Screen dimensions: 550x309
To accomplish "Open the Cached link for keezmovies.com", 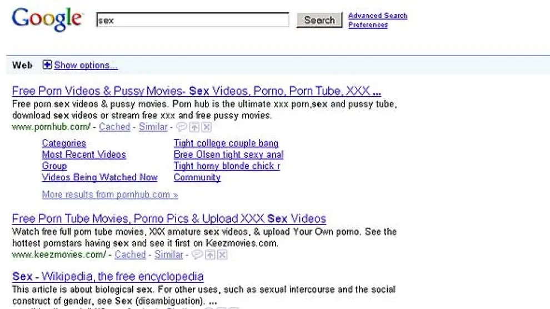I will click(x=130, y=255).
